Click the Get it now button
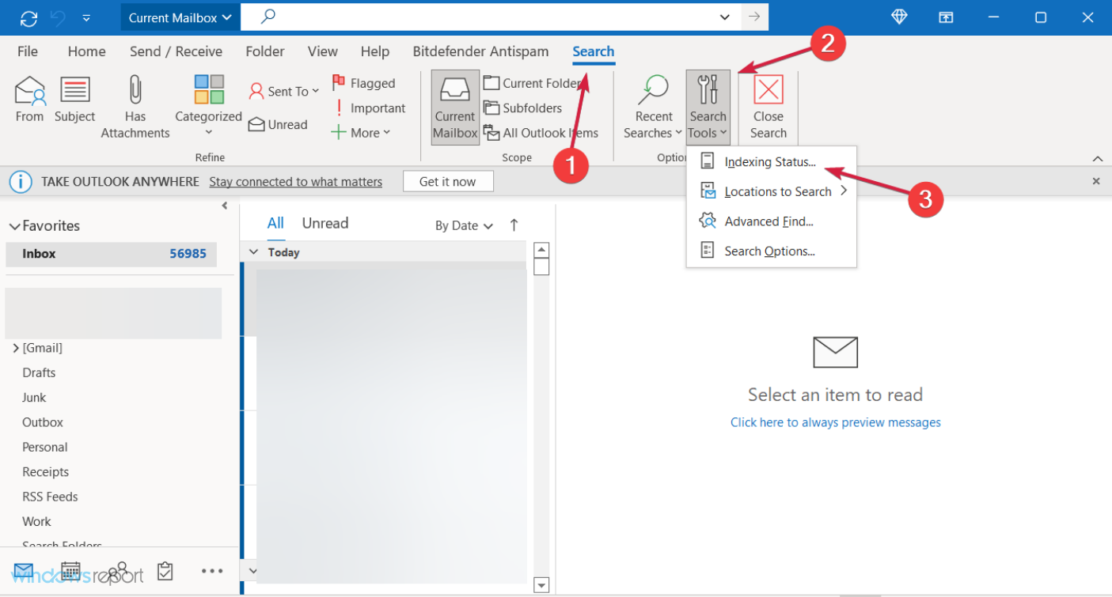Viewport: 1112px width, 597px height. click(448, 181)
